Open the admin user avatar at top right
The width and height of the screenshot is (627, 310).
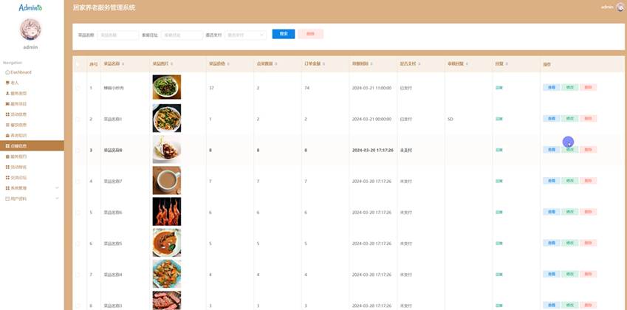[x=621, y=7]
